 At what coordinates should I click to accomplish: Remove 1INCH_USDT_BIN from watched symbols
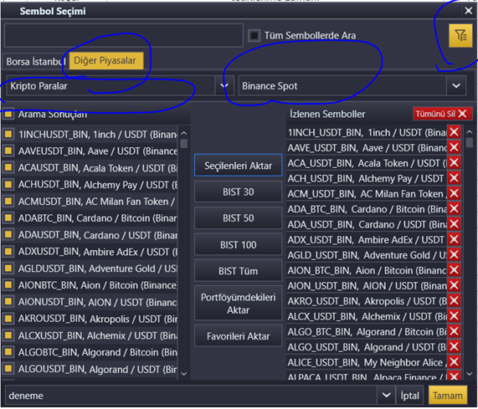[454, 132]
